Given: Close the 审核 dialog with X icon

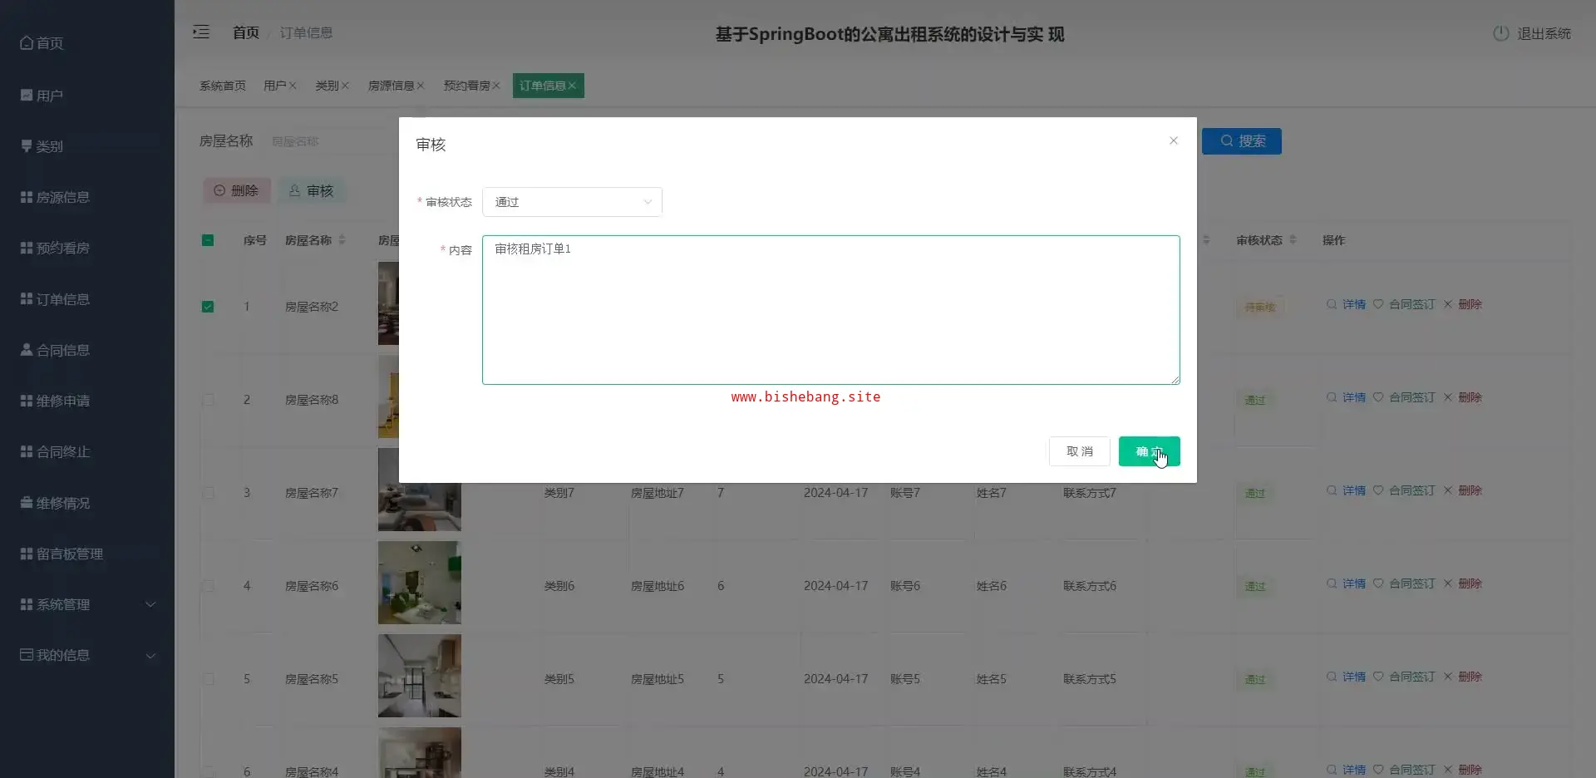Looking at the screenshot, I should click(x=1173, y=140).
